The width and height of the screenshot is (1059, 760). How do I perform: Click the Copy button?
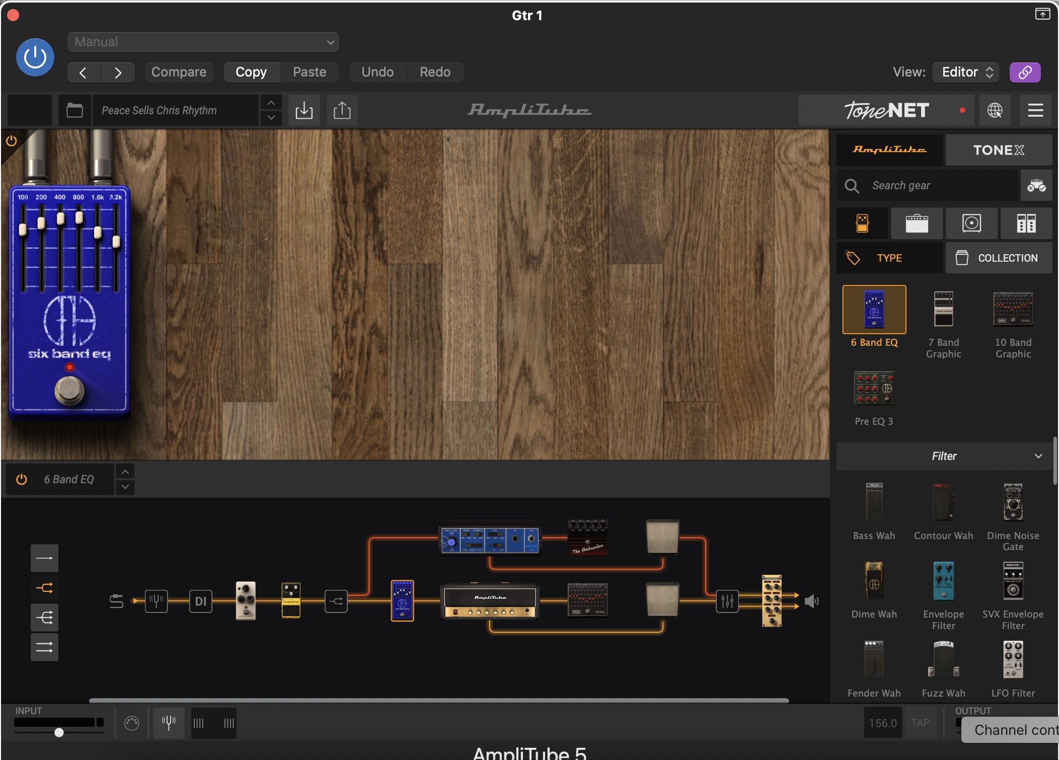click(x=251, y=72)
